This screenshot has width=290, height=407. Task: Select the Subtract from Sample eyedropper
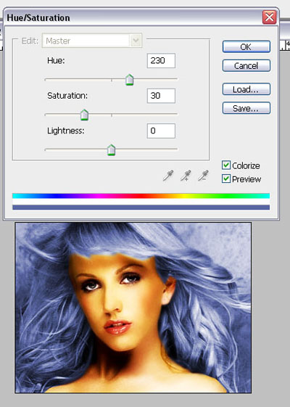203,176
